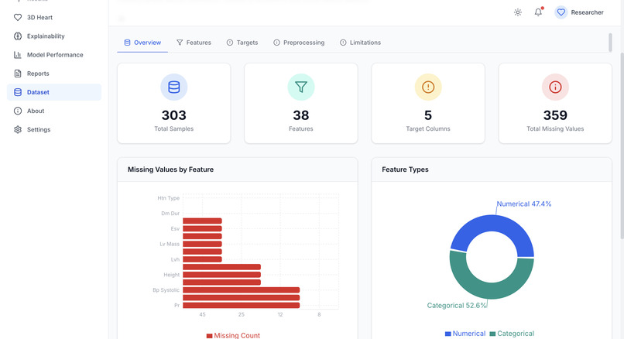The width and height of the screenshot is (624, 339).
Task: Click the Height bar in the chart
Action: click(221, 275)
